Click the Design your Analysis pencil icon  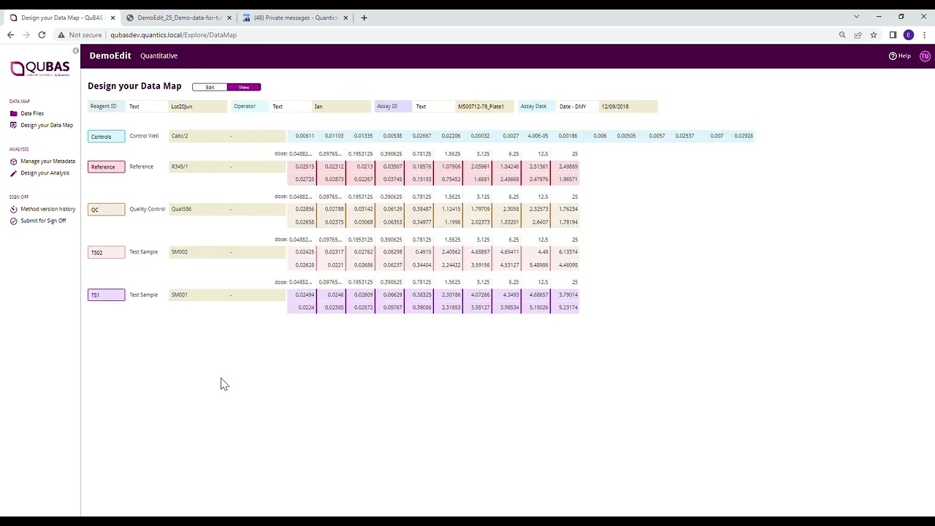point(13,173)
